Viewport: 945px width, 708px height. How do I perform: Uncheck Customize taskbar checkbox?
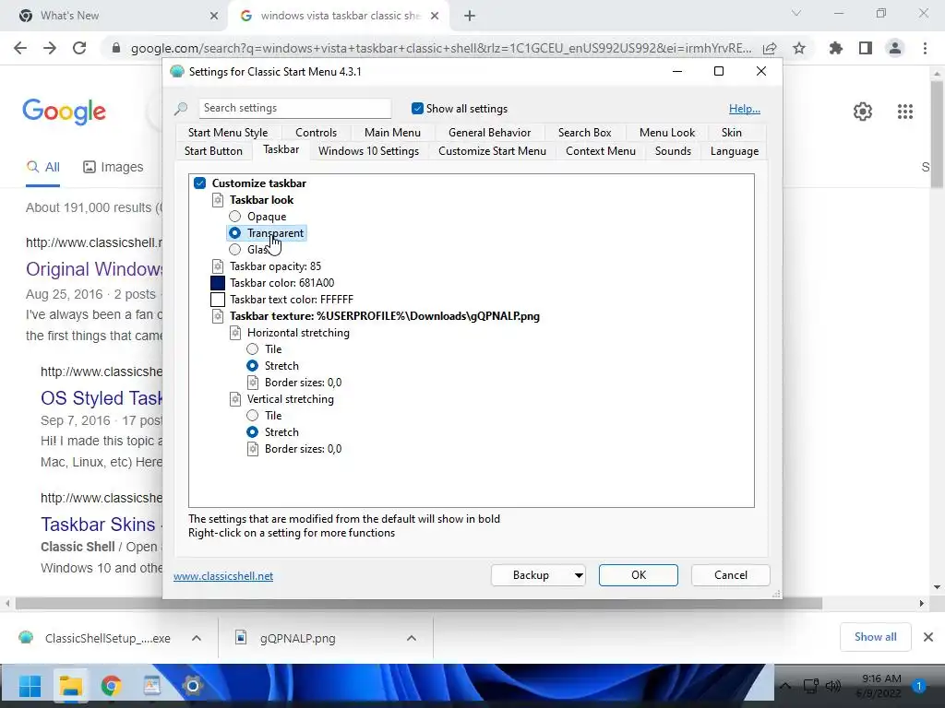tap(200, 183)
